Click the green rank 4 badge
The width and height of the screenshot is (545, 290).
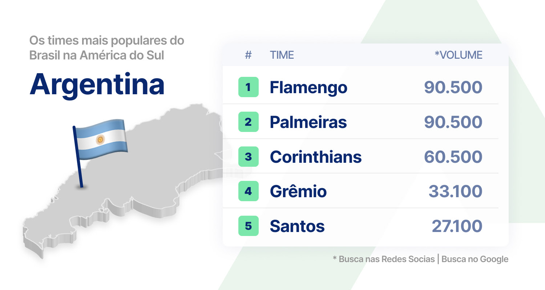(x=249, y=191)
